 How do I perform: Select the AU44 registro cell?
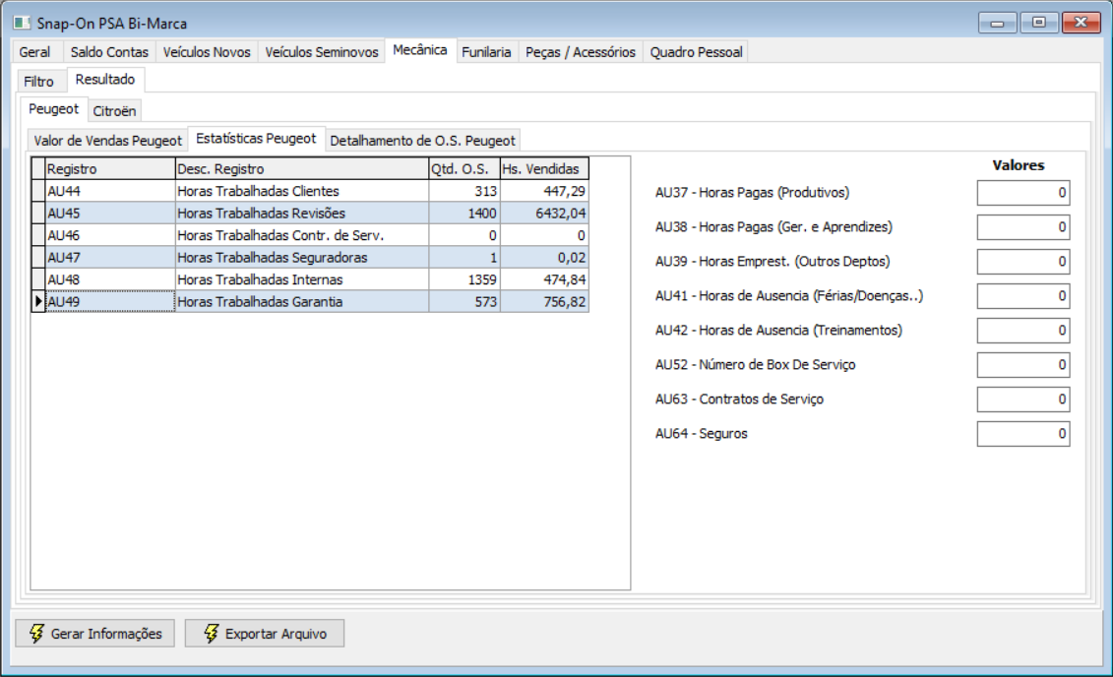(110, 191)
